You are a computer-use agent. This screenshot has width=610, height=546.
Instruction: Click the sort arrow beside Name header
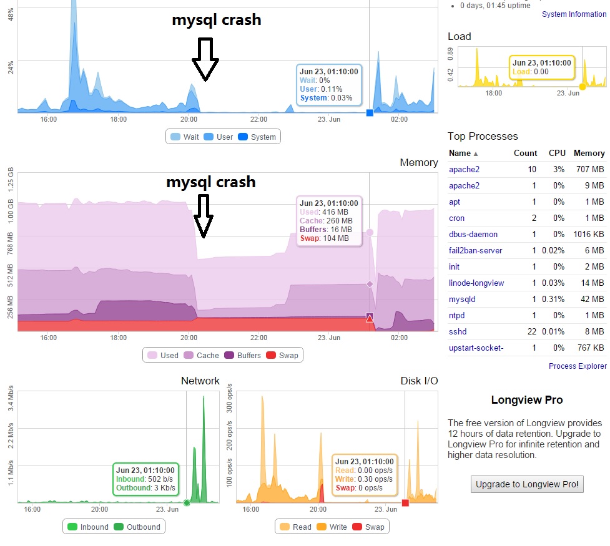point(475,154)
